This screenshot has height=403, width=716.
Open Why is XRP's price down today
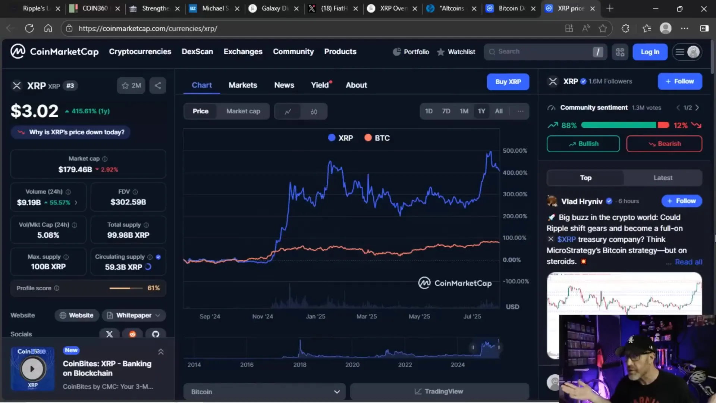(70, 132)
